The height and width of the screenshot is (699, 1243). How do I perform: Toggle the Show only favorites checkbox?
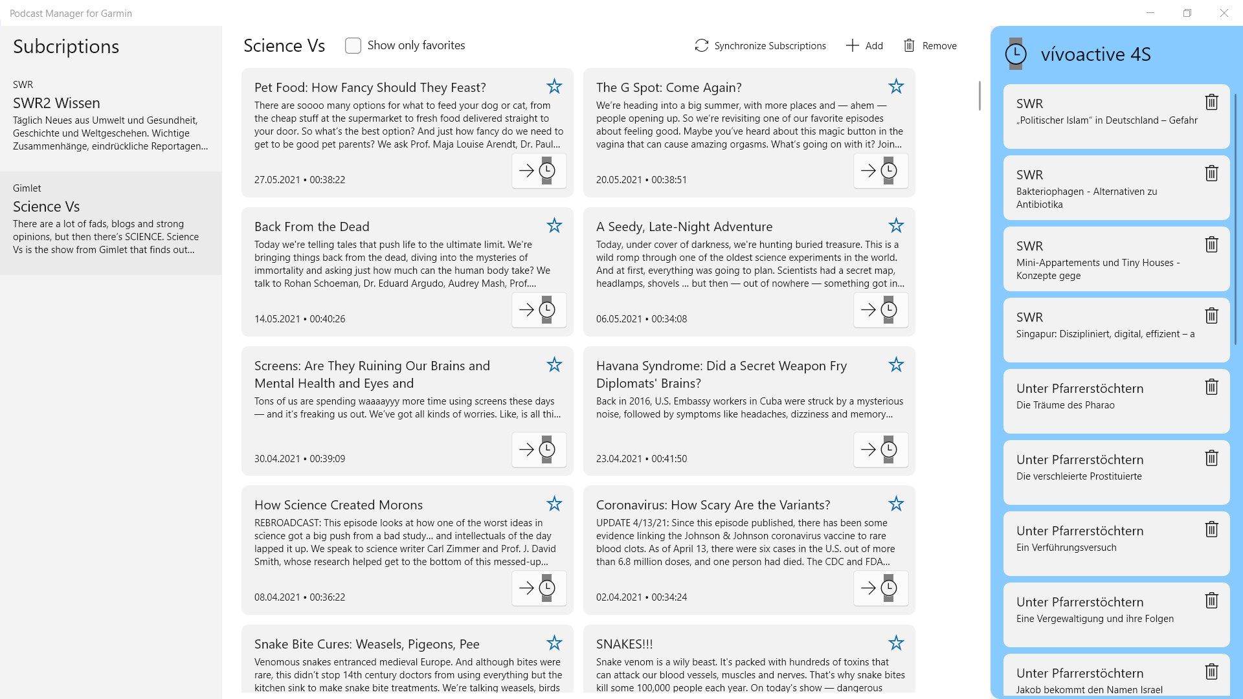tap(353, 45)
